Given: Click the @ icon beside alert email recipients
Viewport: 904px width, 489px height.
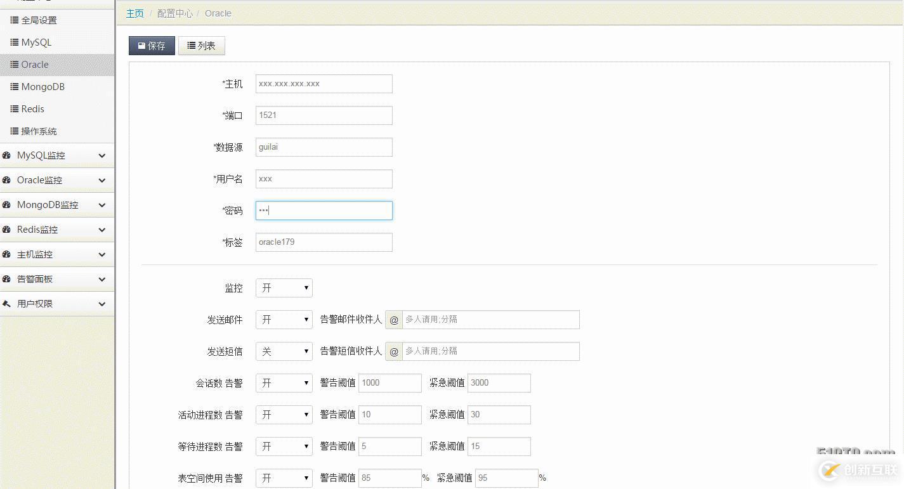Looking at the screenshot, I should click(x=393, y=320).
